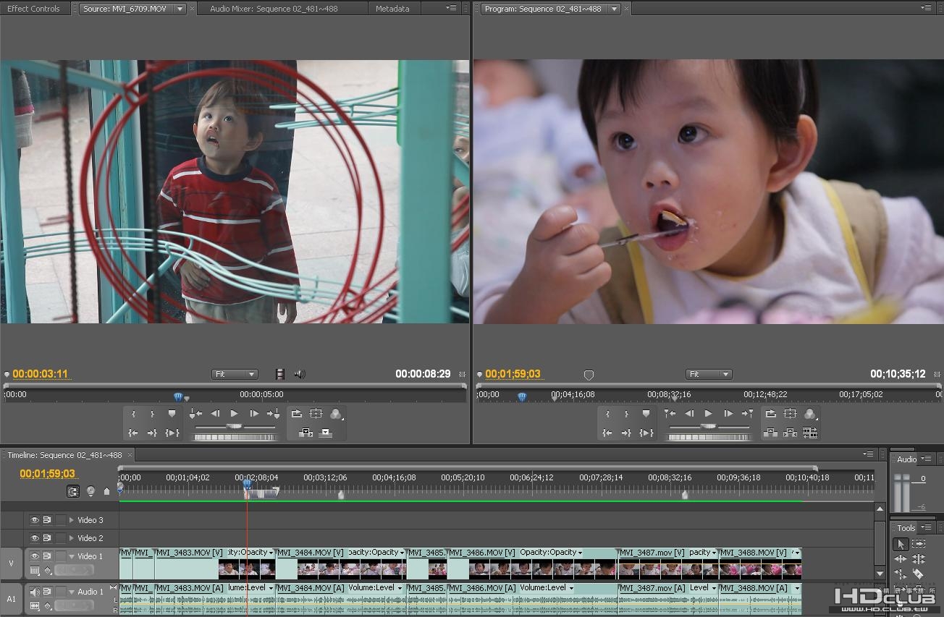The height and width of the screenshot is (617, 944).
Task: Collapse the Audio 1 track
Action: (71, 592)
